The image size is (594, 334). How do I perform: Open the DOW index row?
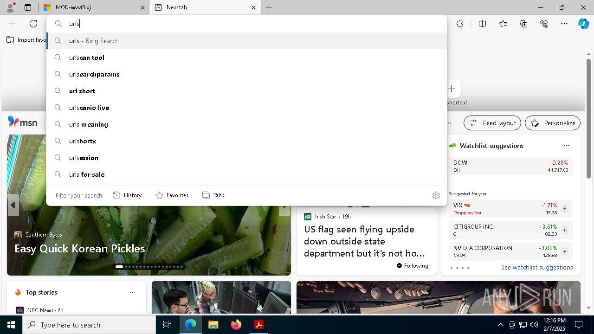(510, 166)
